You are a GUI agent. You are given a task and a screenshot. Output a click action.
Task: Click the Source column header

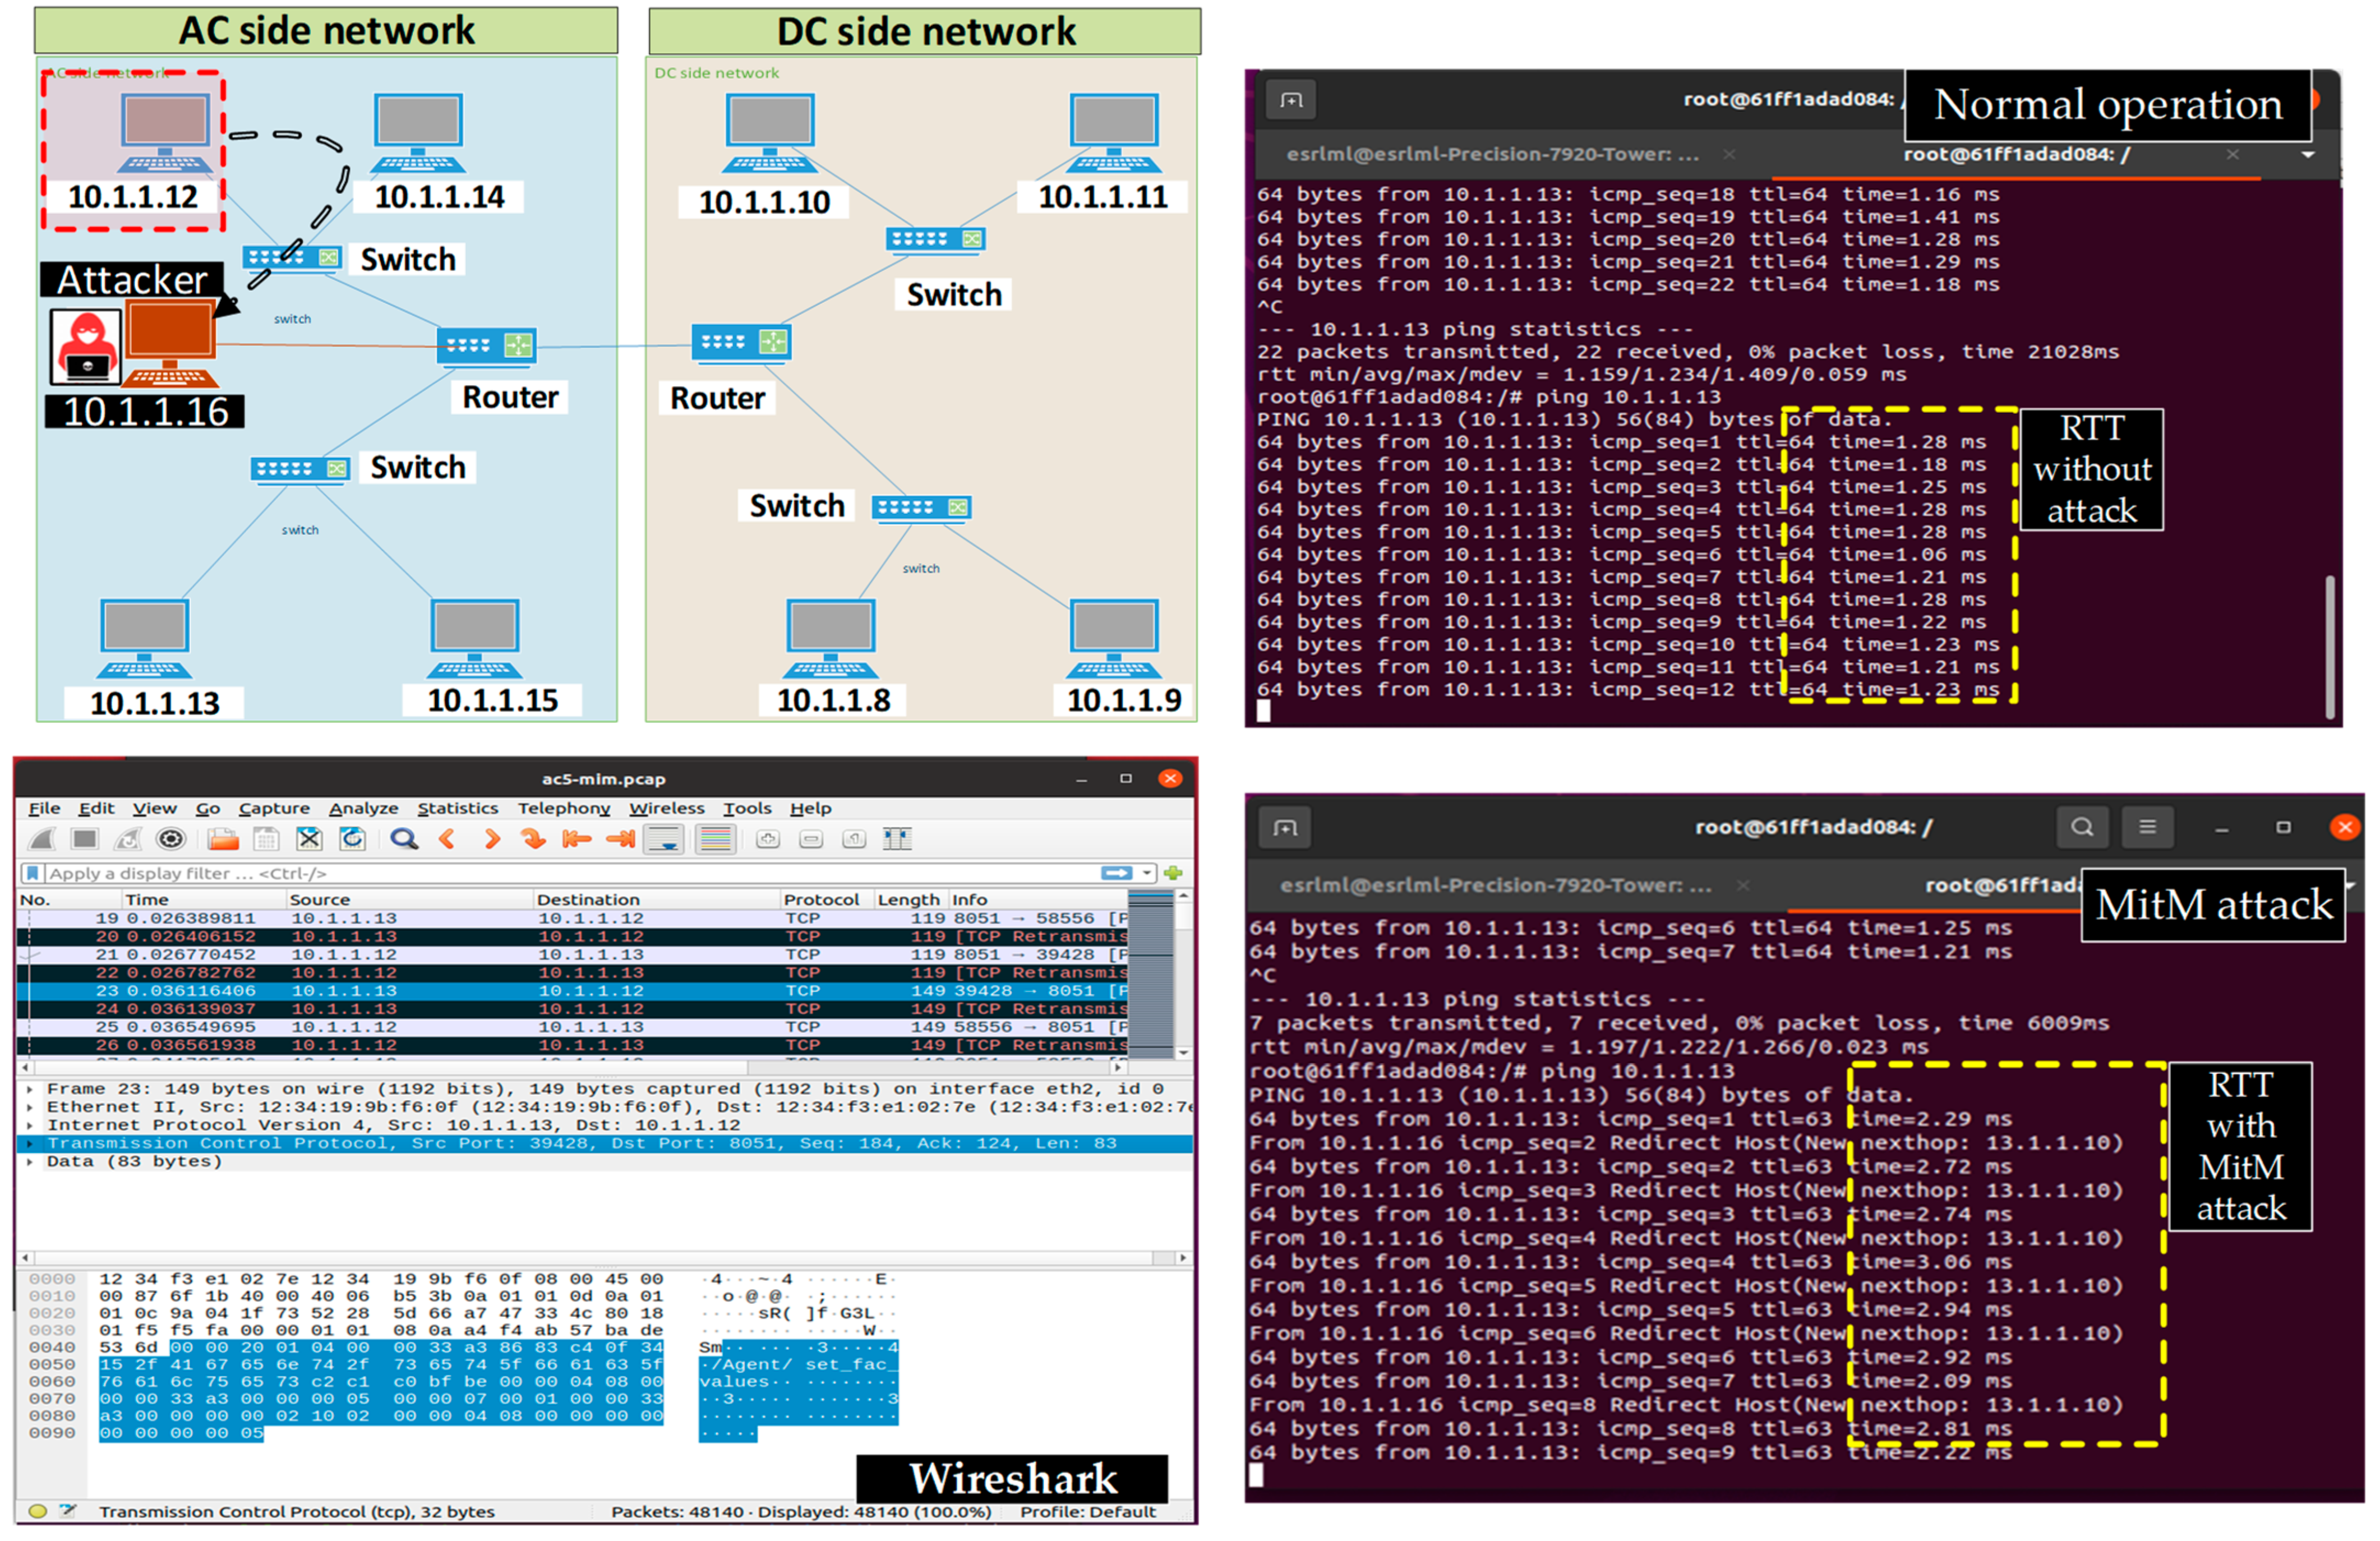coord(320,900)
